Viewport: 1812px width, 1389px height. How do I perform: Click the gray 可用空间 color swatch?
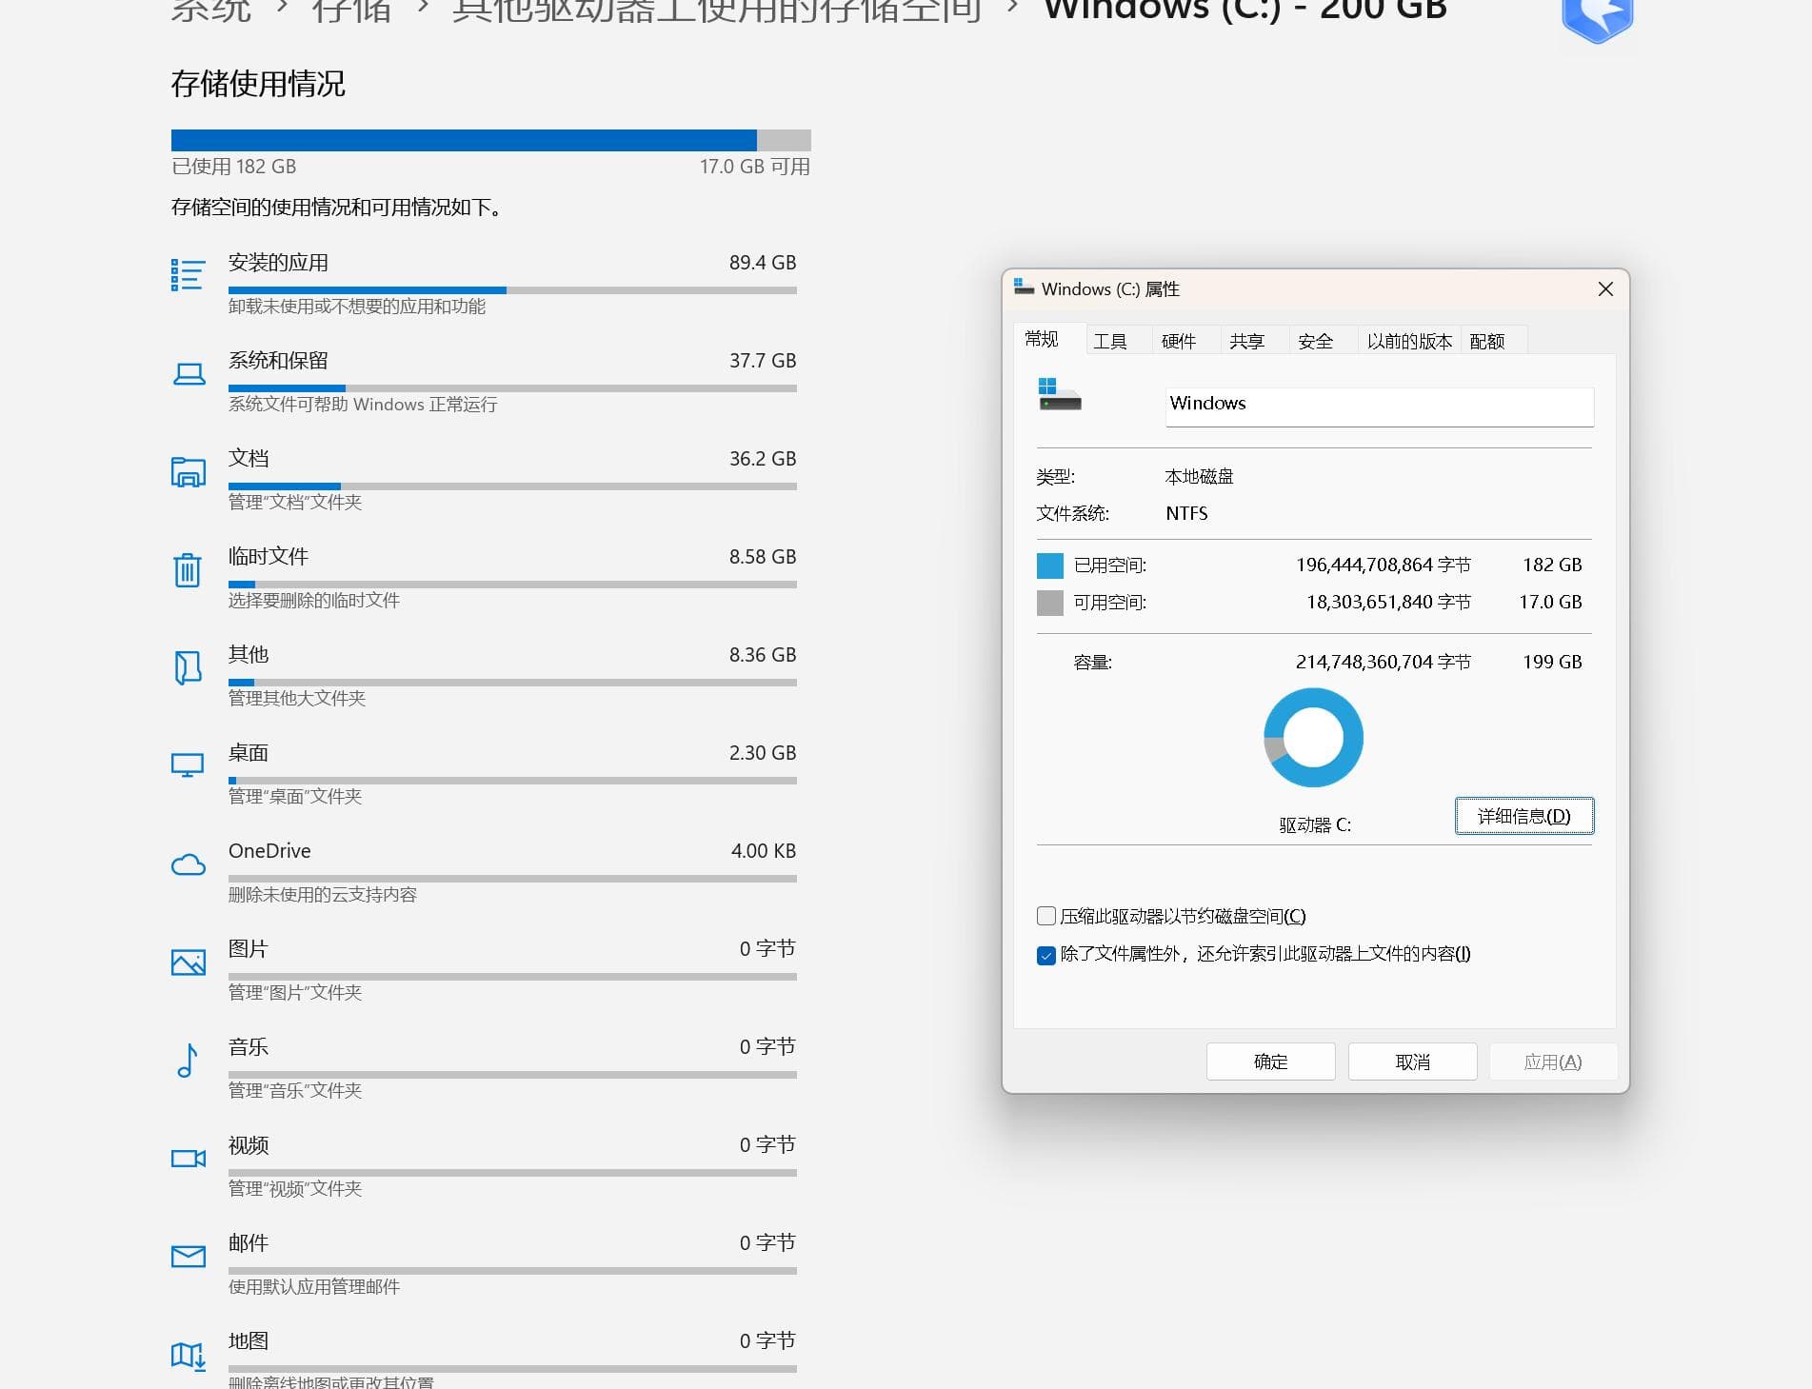pos(1049,603)
